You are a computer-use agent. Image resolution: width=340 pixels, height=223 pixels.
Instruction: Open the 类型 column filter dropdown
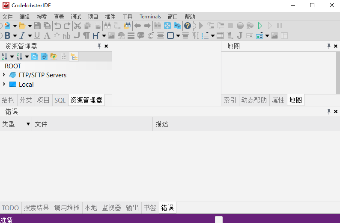tap(28, 124)
